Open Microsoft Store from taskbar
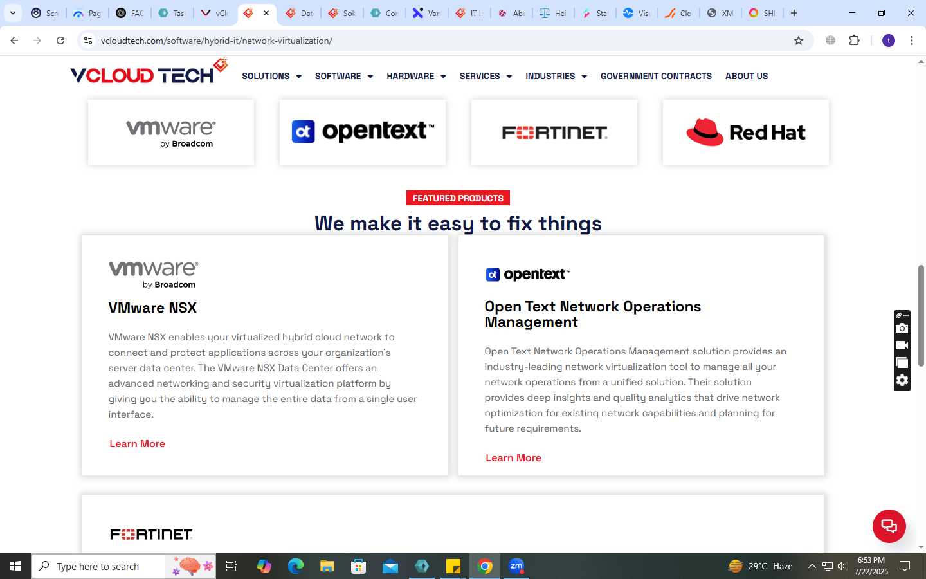This screenshot has width=926, height=579. click(358, 566)
